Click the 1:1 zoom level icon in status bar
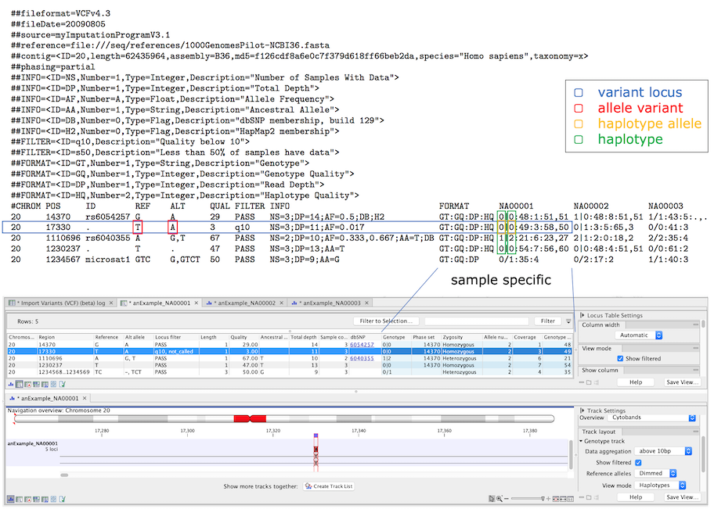 (571, 497)
